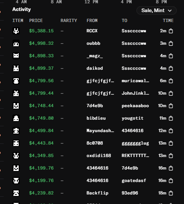Click the sale bag icon in the ggggggglug row

[171, 143]
